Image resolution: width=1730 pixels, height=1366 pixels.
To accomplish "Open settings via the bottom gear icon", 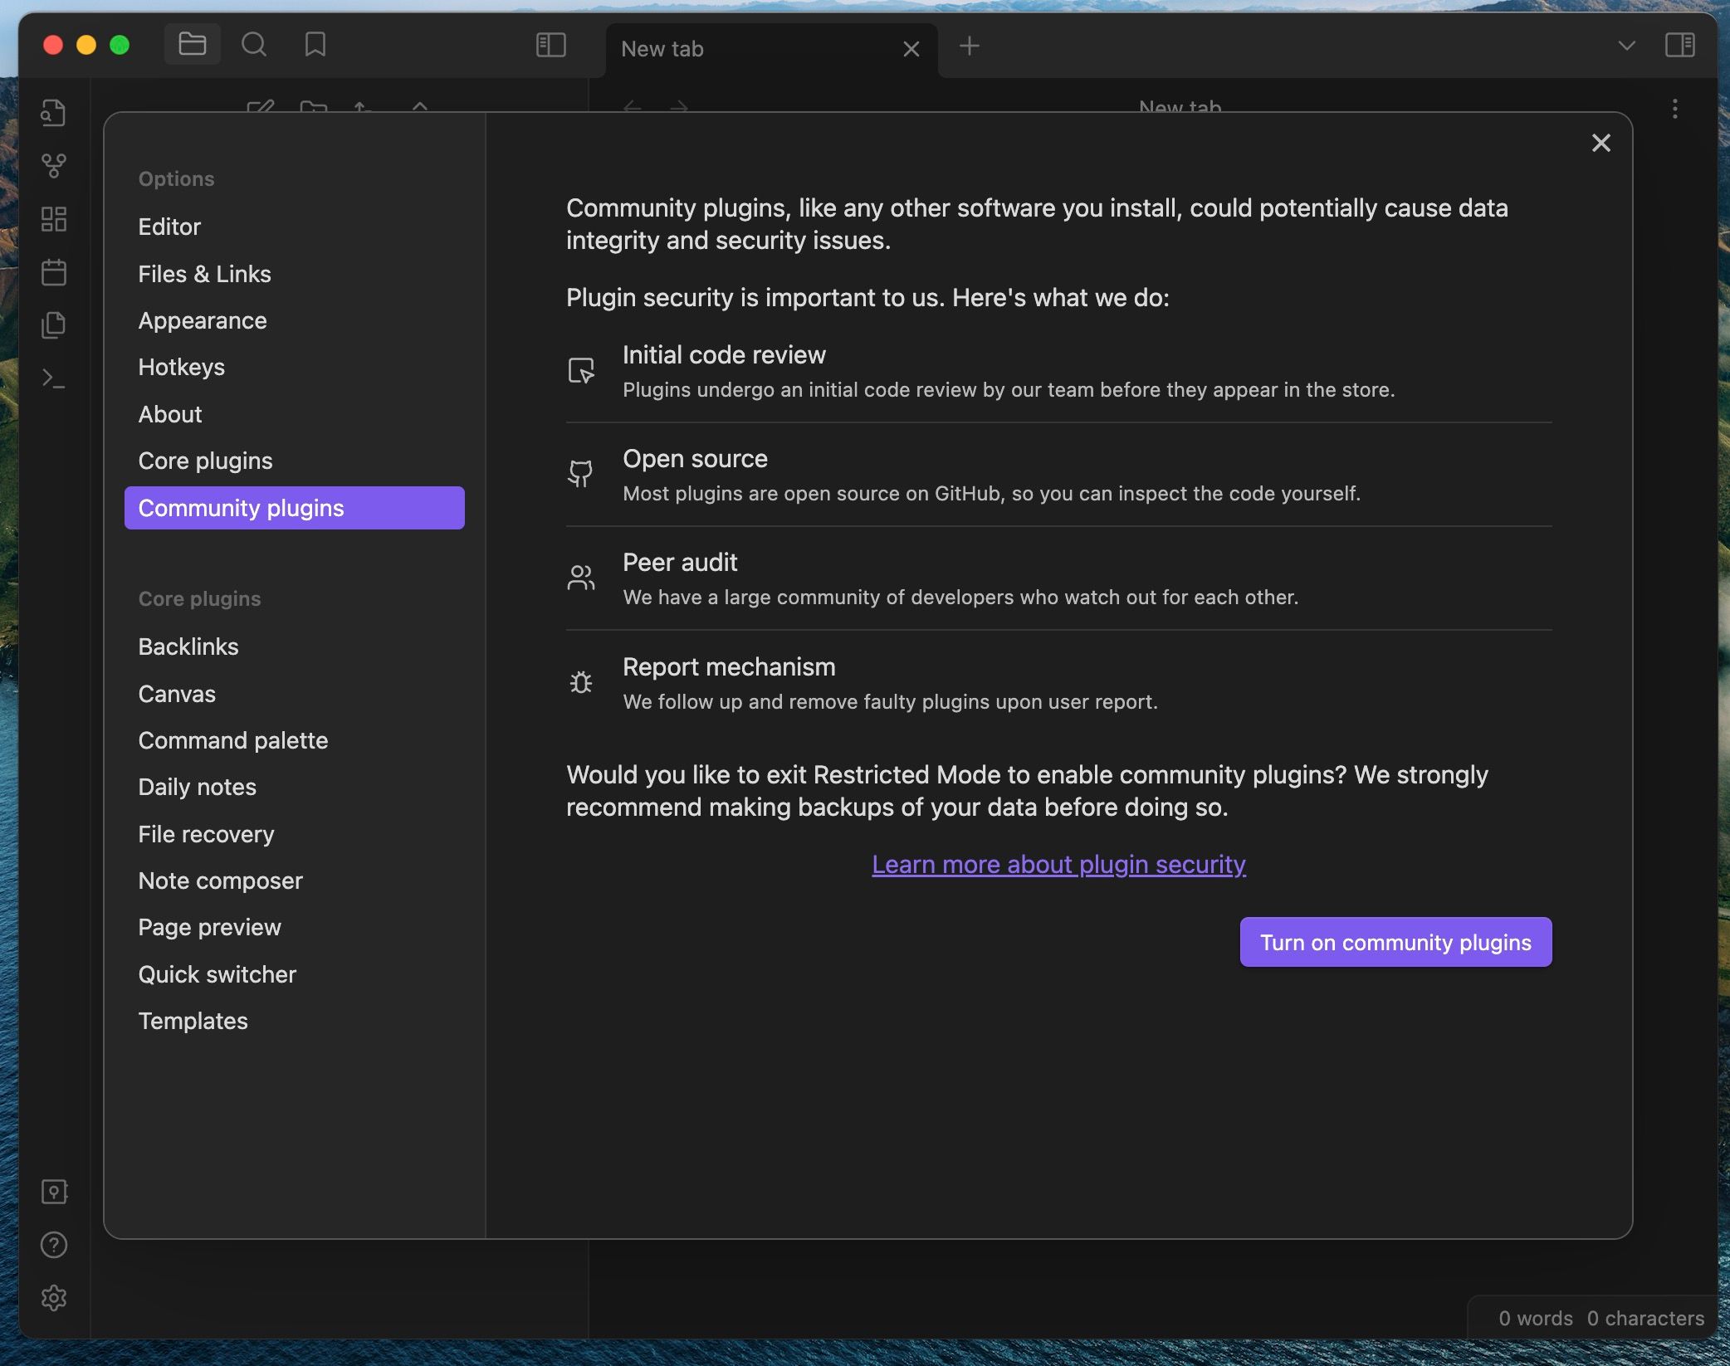I will pyautogui.click(x=54, y=1299).
